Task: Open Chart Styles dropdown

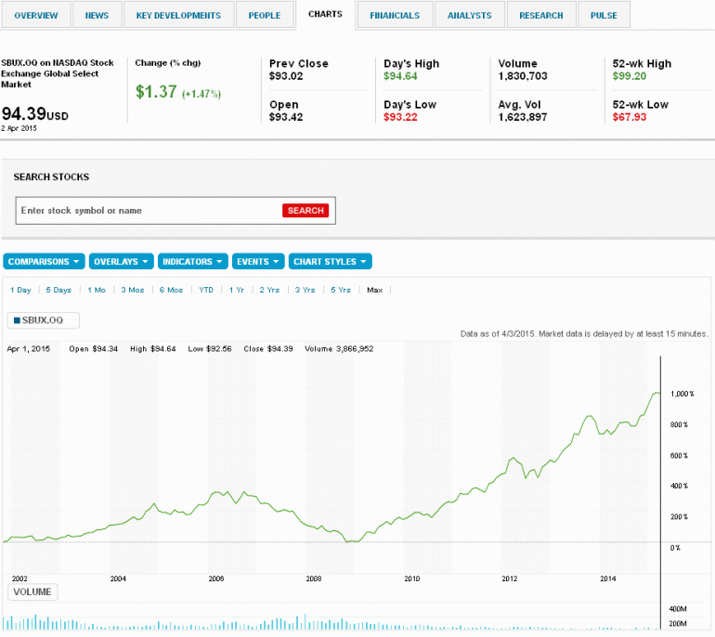Action: coord(331,262)
